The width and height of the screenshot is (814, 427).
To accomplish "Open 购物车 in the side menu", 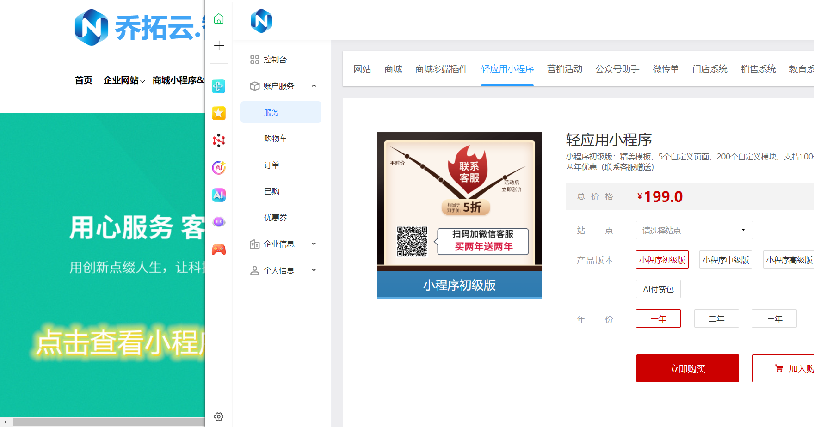I will pos(276,139).
